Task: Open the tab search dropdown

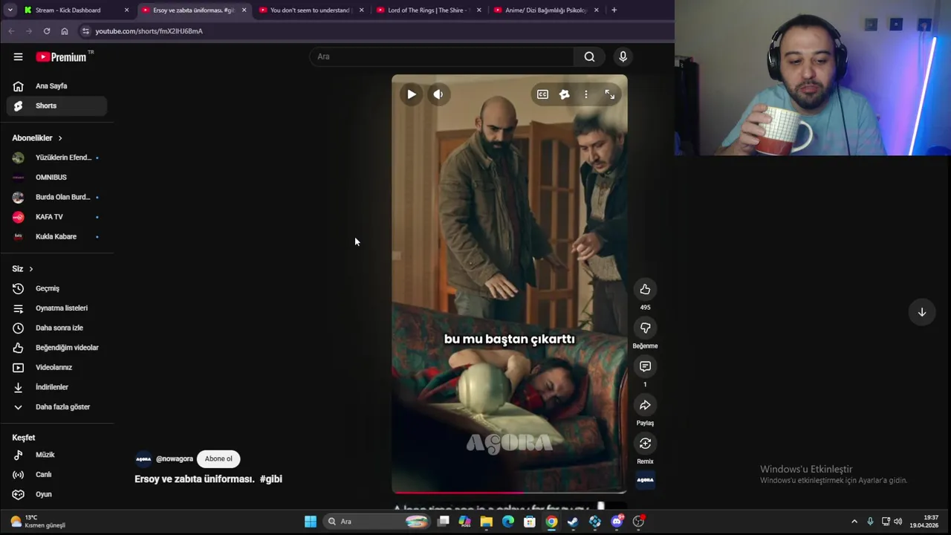Action: [x=10, y=10]
